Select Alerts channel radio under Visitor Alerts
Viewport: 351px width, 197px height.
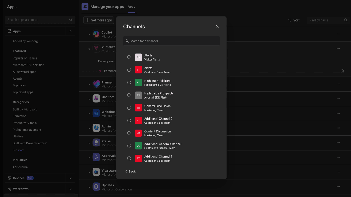129,57
